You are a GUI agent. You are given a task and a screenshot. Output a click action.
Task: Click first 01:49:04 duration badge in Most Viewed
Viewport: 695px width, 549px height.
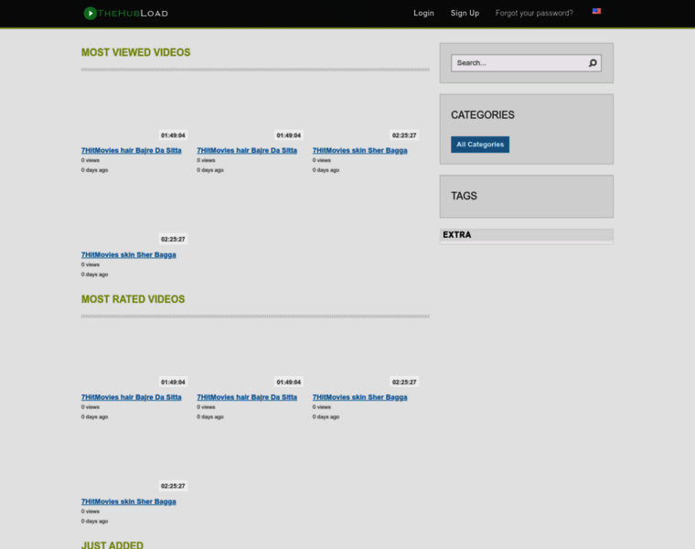173,135
